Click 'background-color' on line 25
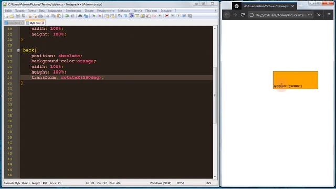Viewport: 336px width, 189px height. (54, 61)
